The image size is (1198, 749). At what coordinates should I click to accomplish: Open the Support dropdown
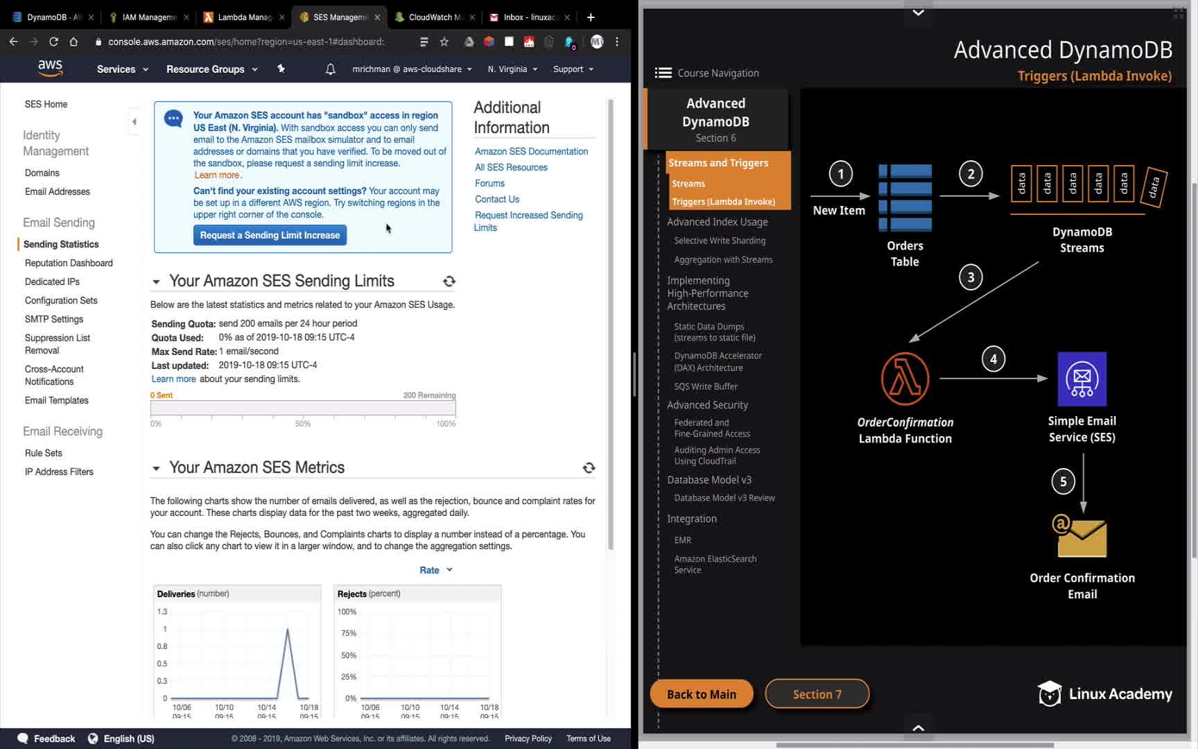[x=573, y=69]
